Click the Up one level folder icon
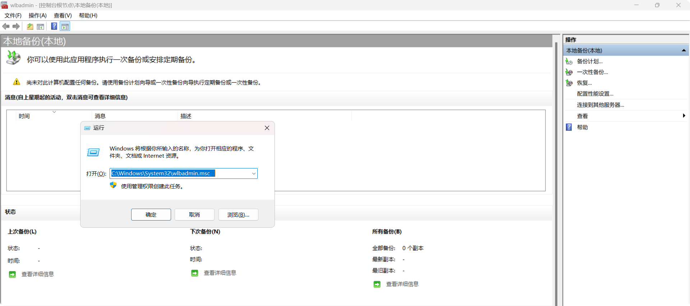The image size is (690, 306). coord(30,26)
